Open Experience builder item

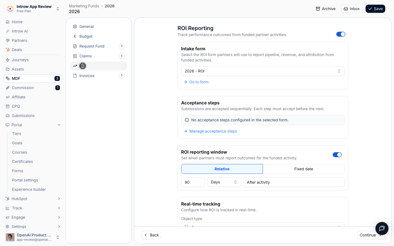(29, 189)
